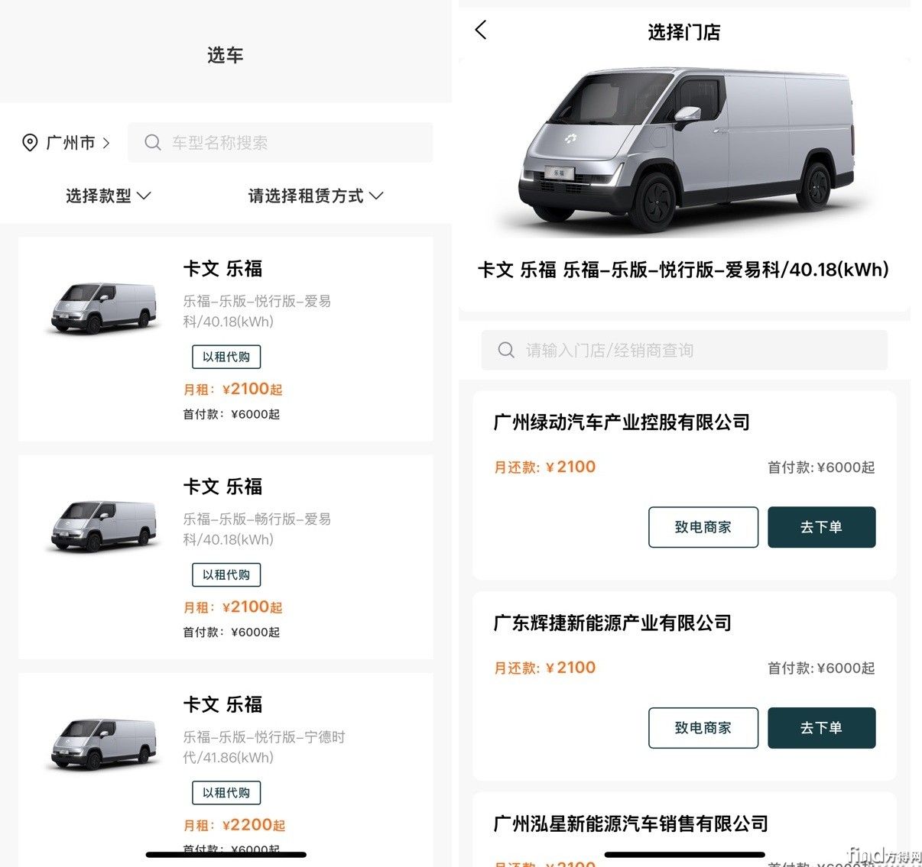Open the van thumbnail of 宁德时代 41.86kWh listing
Screen dimensions: 922x867
click(x=104, y=743)
